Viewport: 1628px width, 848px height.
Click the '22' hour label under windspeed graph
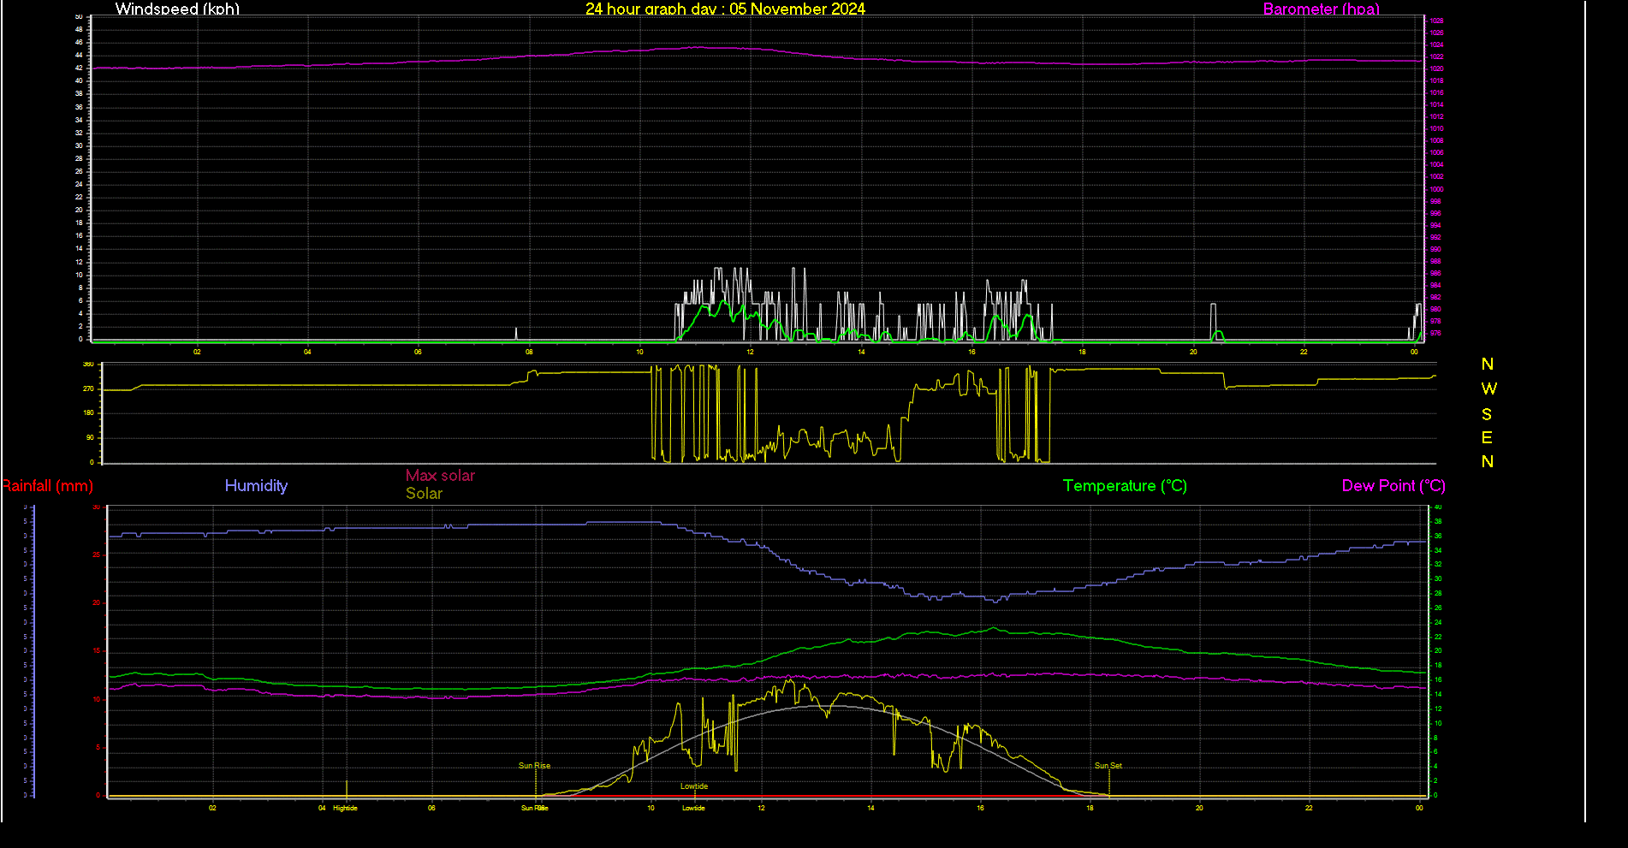point(1304,352)
